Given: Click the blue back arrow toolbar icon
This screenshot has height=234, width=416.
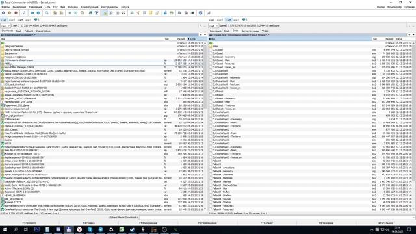Looking at the screenshot, I should 32,13.
